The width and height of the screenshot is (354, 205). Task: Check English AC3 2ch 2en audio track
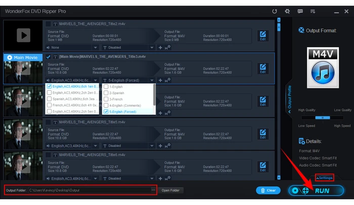[49, 93]
